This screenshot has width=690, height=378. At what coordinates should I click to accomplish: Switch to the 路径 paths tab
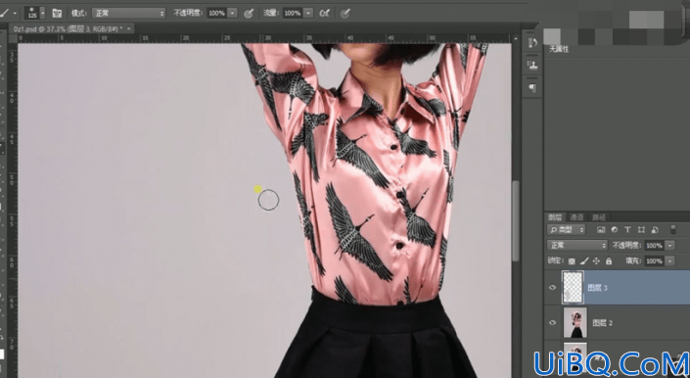point(599,217)
